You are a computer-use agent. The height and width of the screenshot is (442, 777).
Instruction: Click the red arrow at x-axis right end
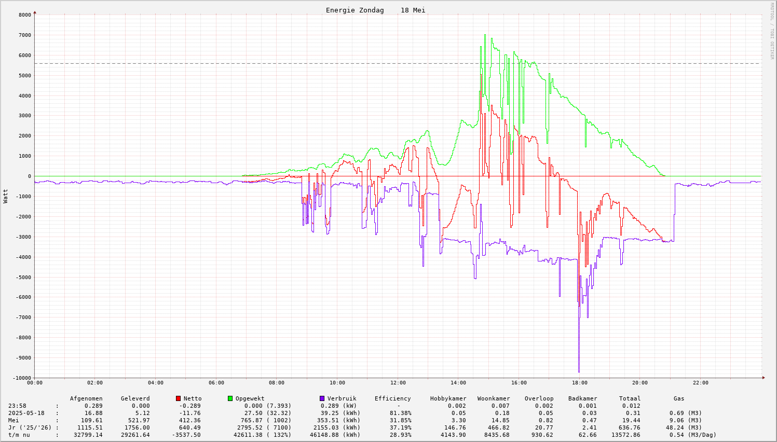764,378
